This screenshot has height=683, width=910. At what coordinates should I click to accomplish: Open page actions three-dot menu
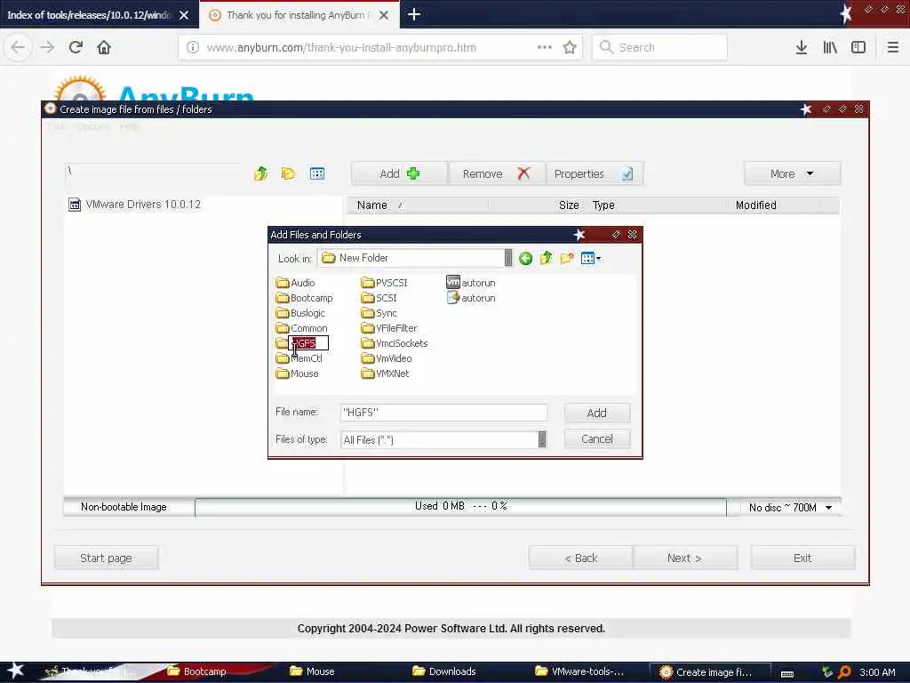pyautogui.click(x=545, y=48)
